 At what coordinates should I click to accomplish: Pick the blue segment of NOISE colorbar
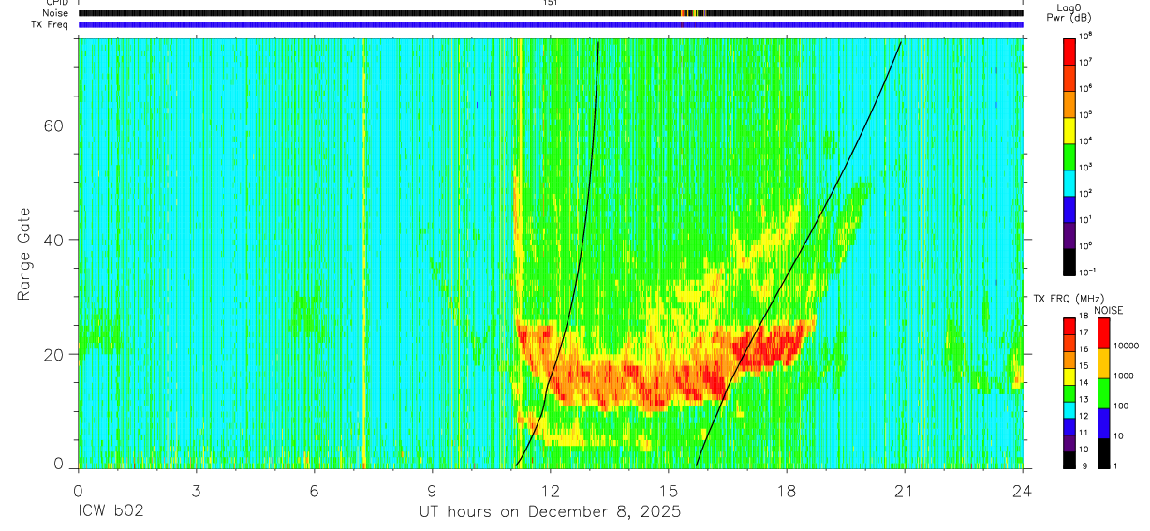pyautogui.click(x=1103, y=423)
